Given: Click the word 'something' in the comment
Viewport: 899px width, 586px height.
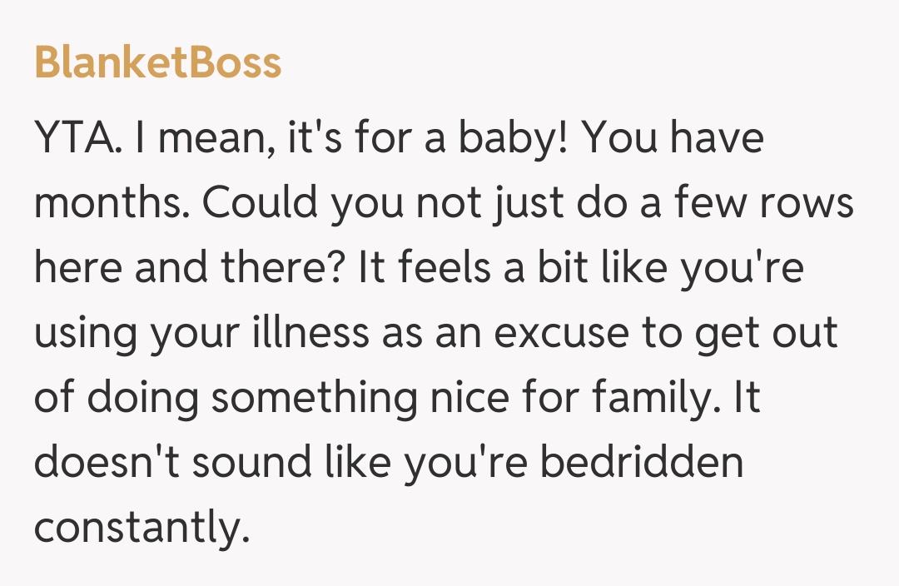Looking at the screenshot, I should pos(314,398).
